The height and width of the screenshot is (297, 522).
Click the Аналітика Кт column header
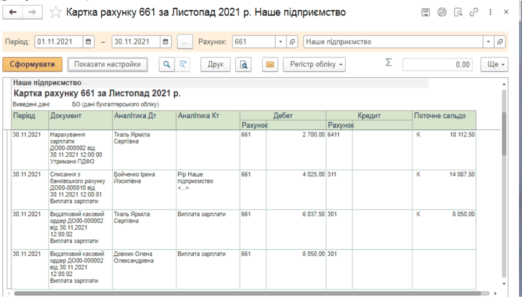click(x=208, y=120)
